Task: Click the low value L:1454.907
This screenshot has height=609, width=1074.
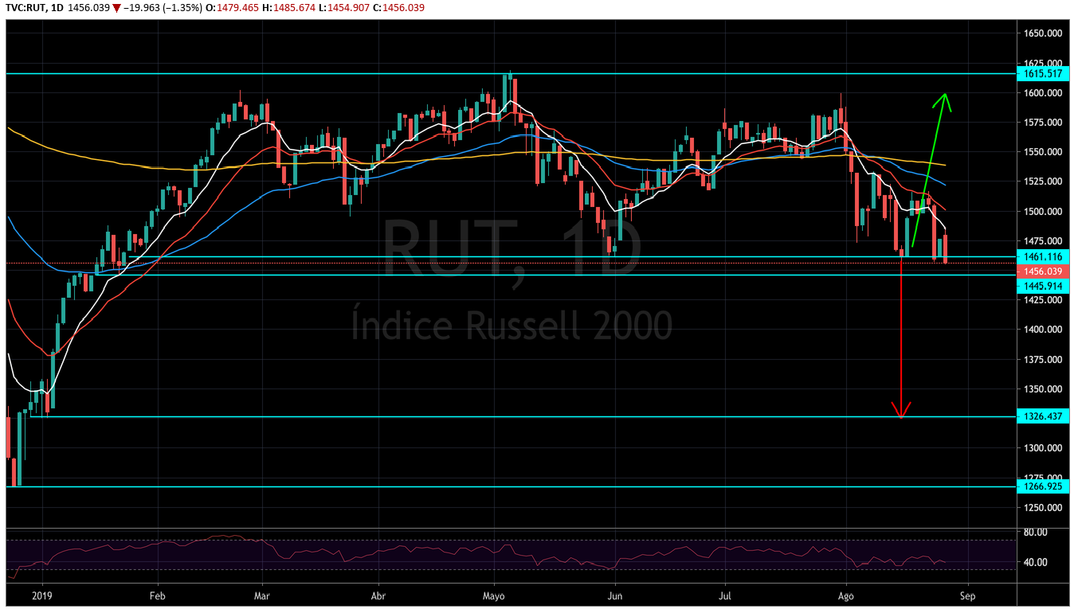Action: [343, 8]
